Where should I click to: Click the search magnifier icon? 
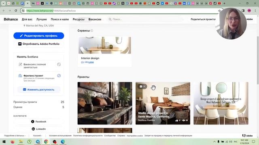point(110,19)
